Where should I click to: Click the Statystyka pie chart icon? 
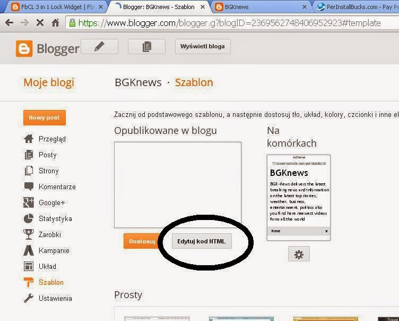29,218
